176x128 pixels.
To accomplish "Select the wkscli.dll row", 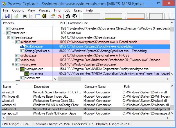I will coord(86,101).
